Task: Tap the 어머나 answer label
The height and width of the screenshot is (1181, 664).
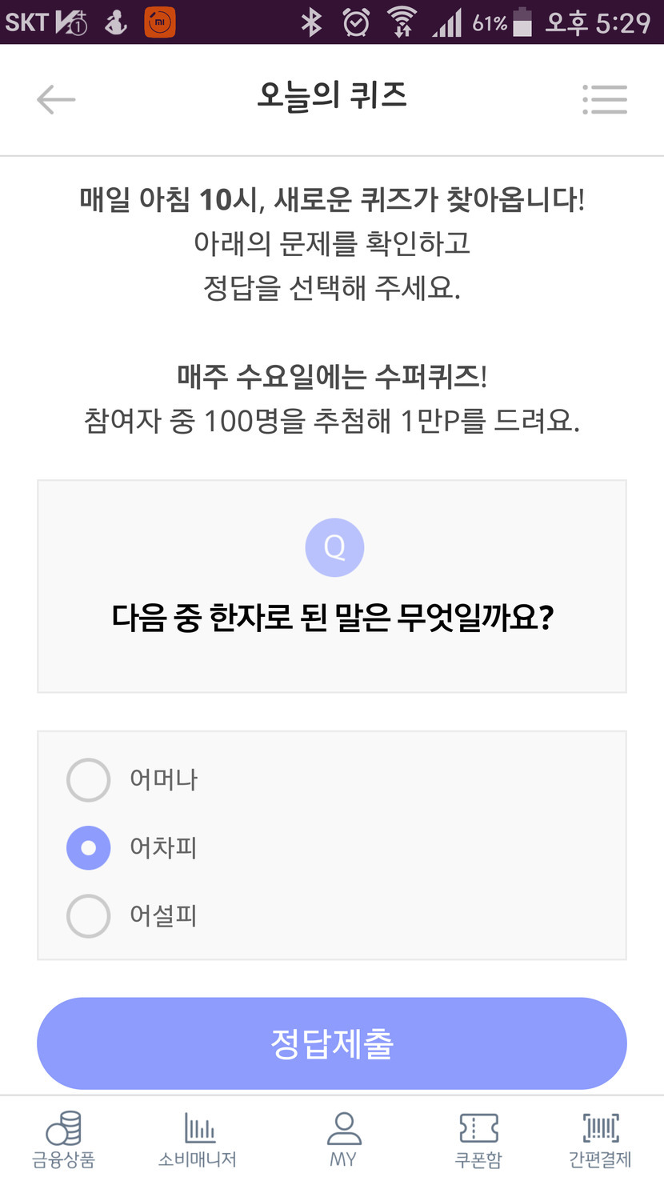Action: [x=163, y=779]
